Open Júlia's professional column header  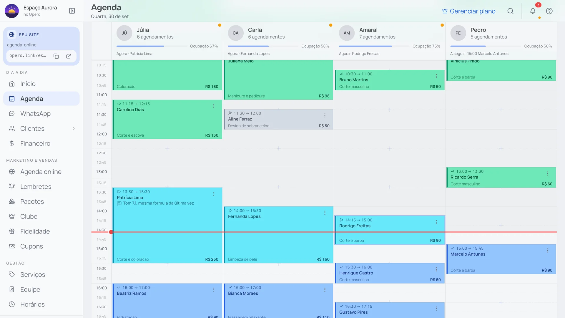(x=167, y=41)
